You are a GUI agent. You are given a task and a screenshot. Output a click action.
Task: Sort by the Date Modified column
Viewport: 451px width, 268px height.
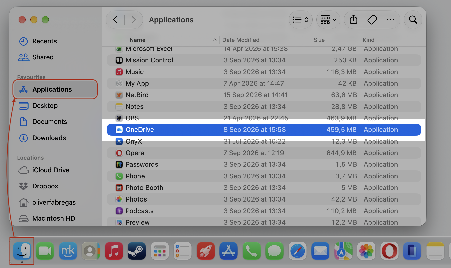[x=241, y=40]
